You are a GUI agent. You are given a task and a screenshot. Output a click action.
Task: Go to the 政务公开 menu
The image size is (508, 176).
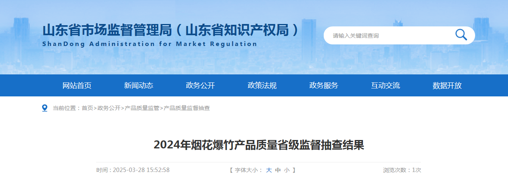click(200, 86)
